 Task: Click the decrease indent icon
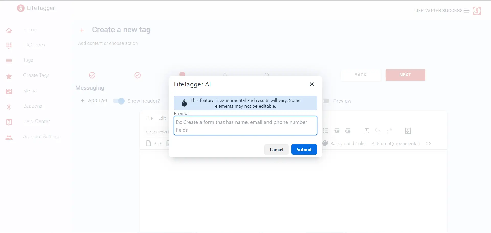(x=337, y=131)
